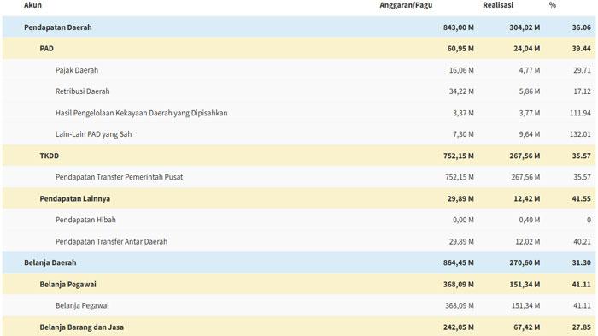The width and height of the screenshot is (598, 336).
Task: Select the Pajak Daerah row
Action: 299,70
